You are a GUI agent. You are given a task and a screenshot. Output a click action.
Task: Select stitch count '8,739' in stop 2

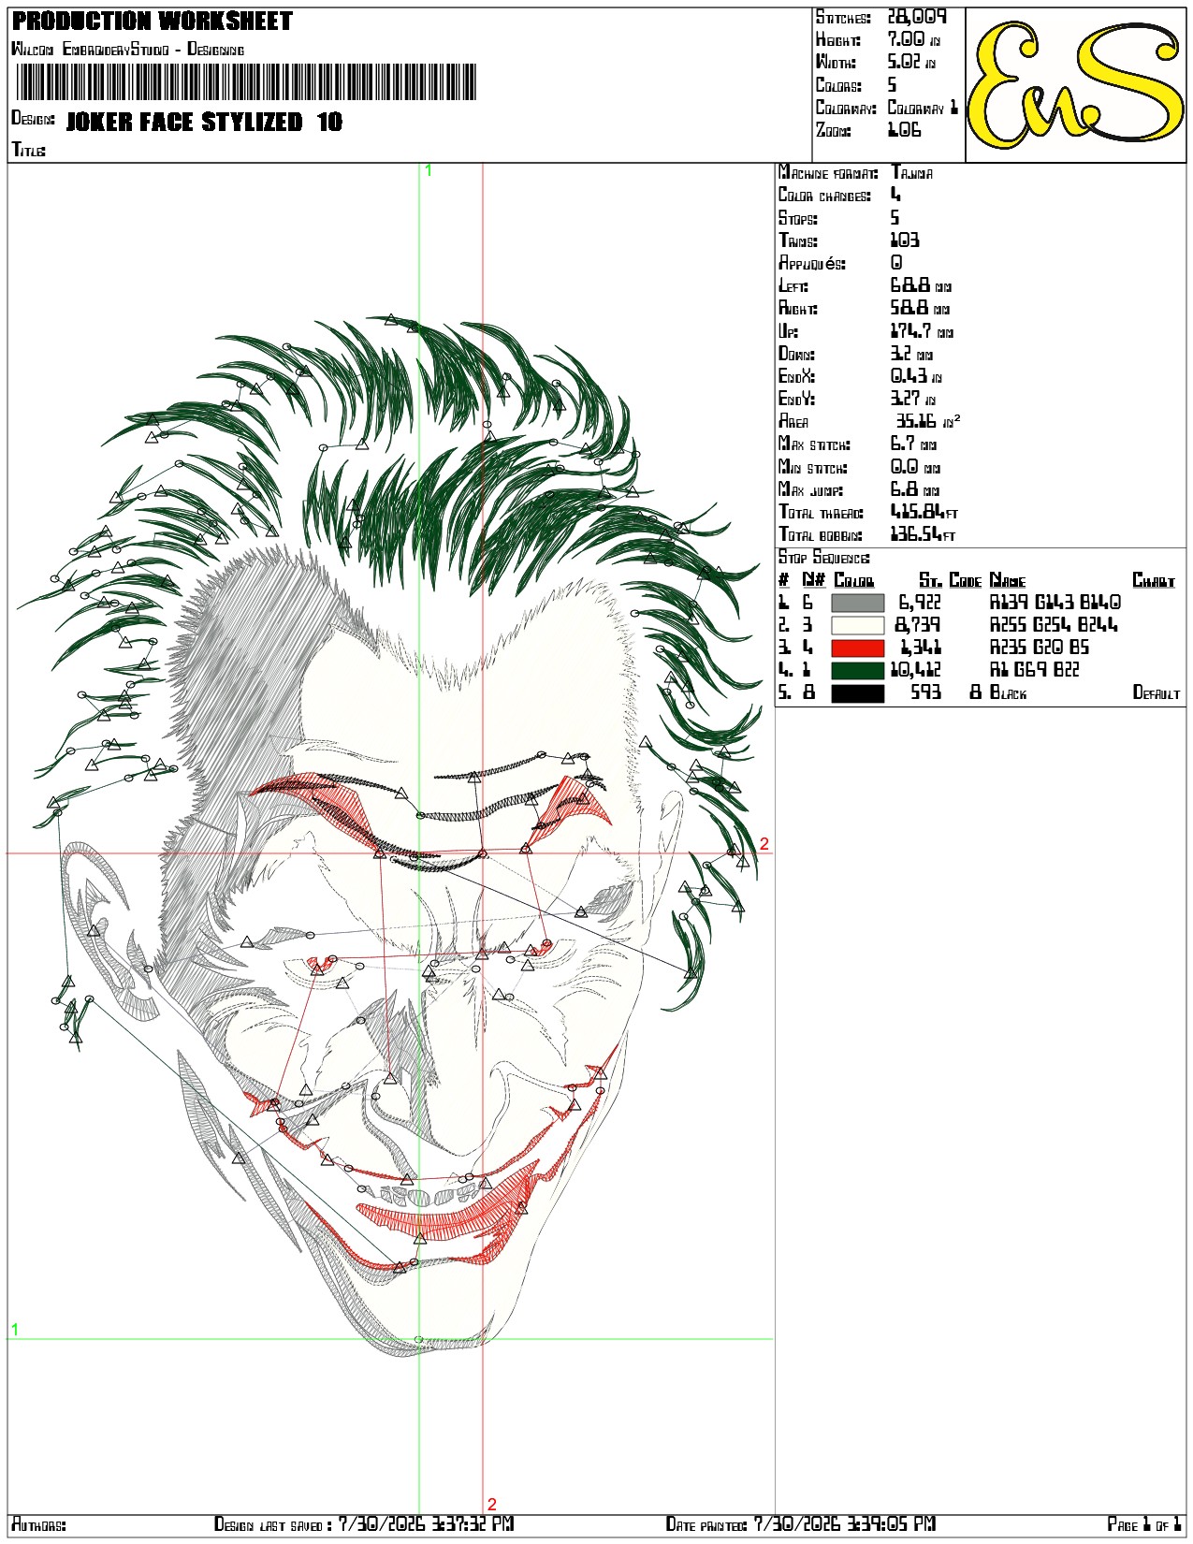918,626
